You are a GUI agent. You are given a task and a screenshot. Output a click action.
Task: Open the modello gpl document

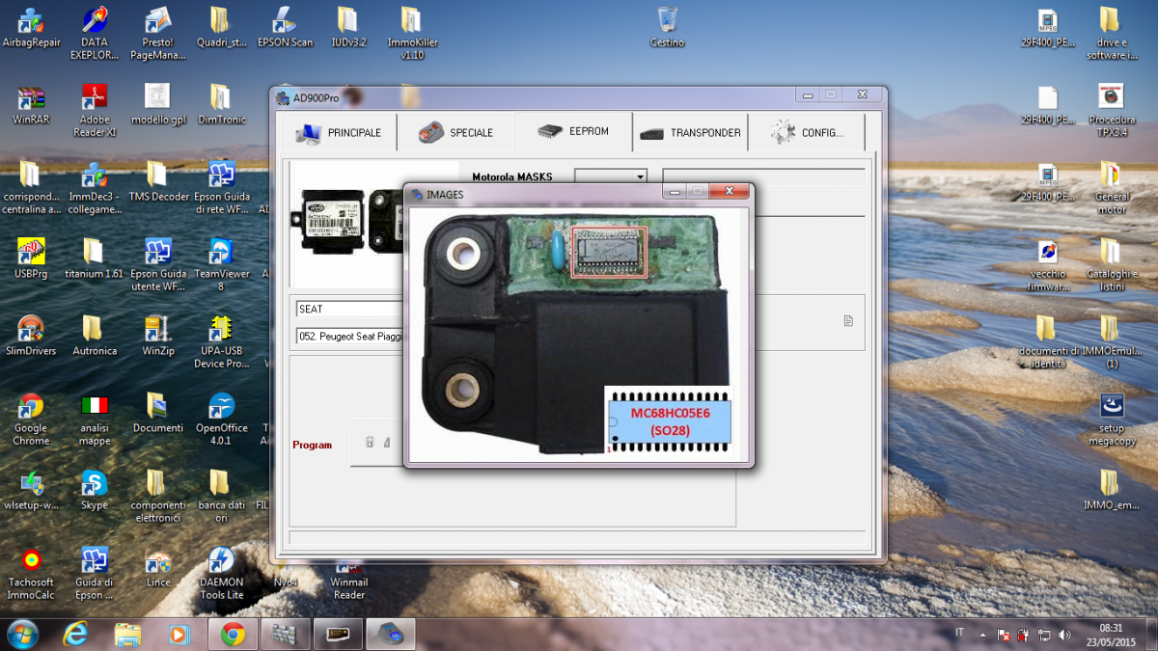(x=157, y=105)
